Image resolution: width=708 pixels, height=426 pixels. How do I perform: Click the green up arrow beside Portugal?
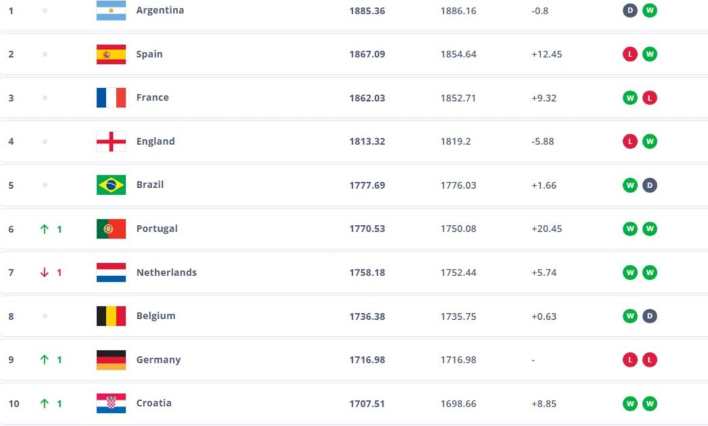[x=44, y=229]
